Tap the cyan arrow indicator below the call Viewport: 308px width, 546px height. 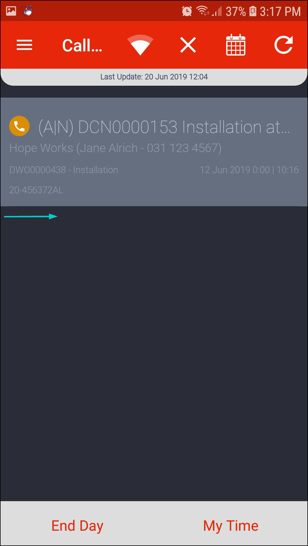click(31, 217)
